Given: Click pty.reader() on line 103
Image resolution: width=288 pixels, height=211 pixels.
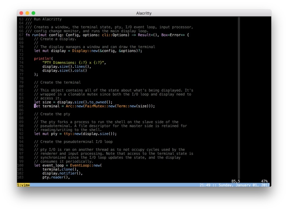Looking at the screenshot, I should coord(56,177).
